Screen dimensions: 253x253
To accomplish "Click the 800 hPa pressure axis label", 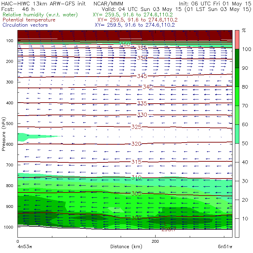I will 10,186.
